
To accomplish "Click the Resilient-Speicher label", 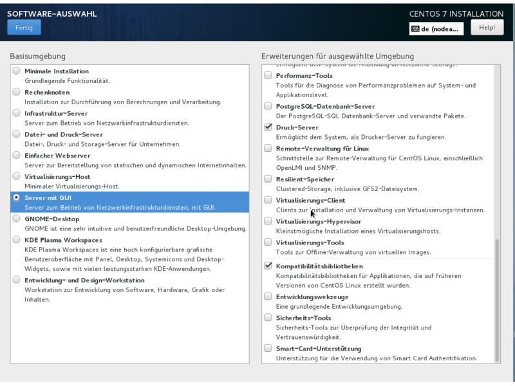I will (x=305, y=179).
